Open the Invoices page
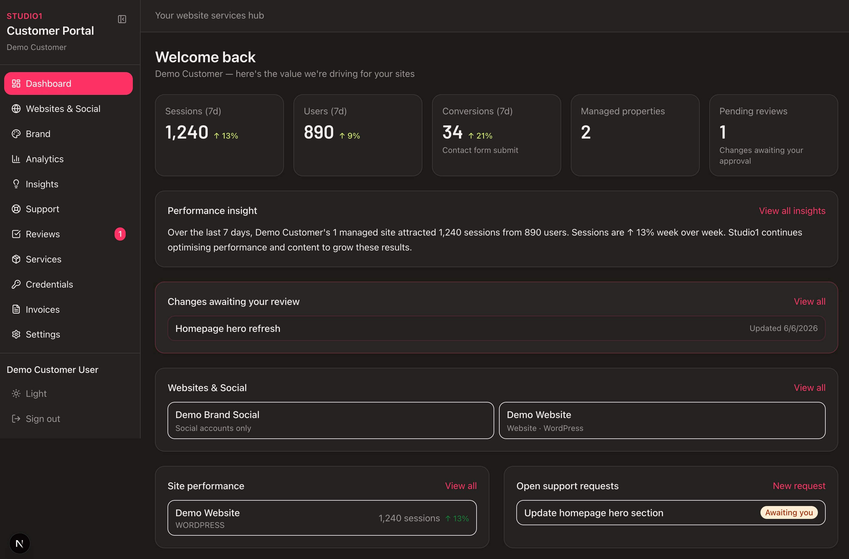This screenshot has height=559, width=849. [69, 309]
